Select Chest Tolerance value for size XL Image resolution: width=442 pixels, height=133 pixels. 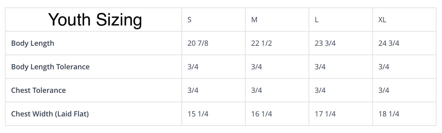click(384, 90)
